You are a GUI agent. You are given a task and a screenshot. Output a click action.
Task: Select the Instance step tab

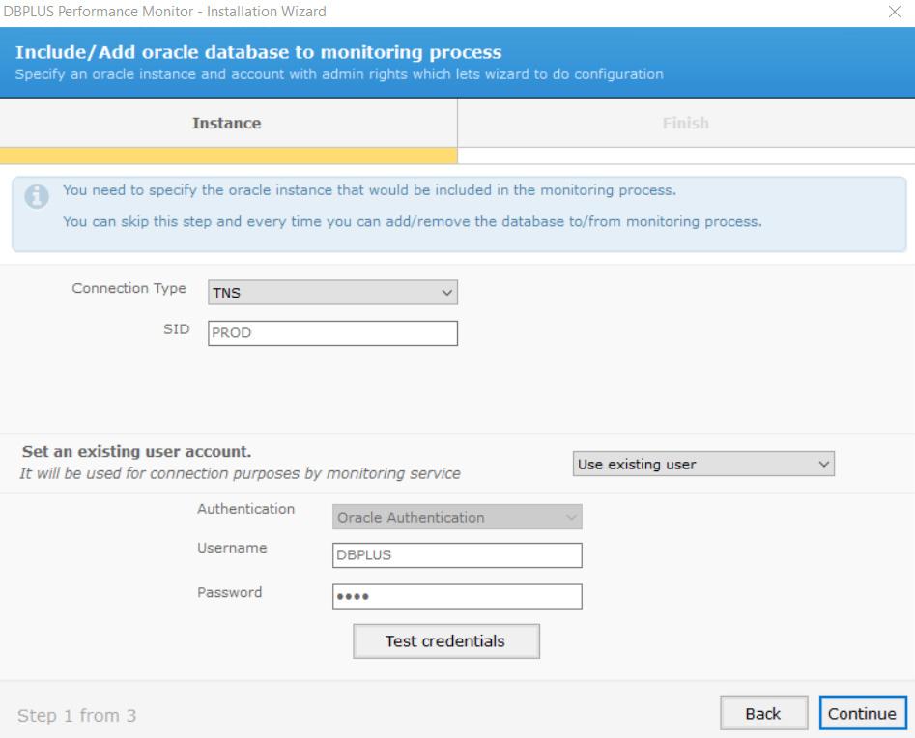[228, 123]
